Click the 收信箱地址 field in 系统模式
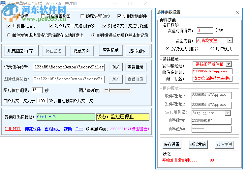This screenshot has height=173, width=247. pyautogui.click(x=212, y=71)
